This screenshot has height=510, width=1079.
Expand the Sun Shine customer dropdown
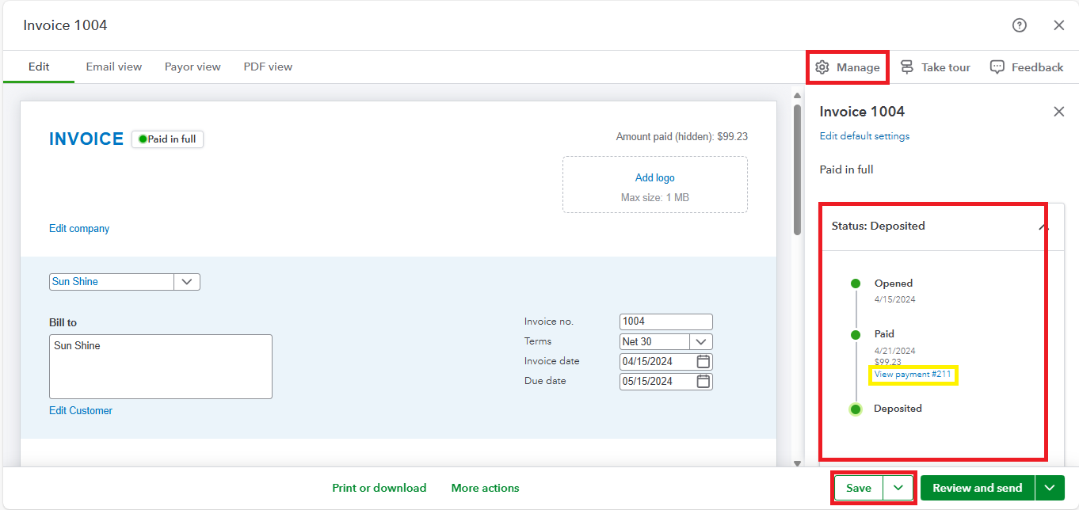[187, 282]
